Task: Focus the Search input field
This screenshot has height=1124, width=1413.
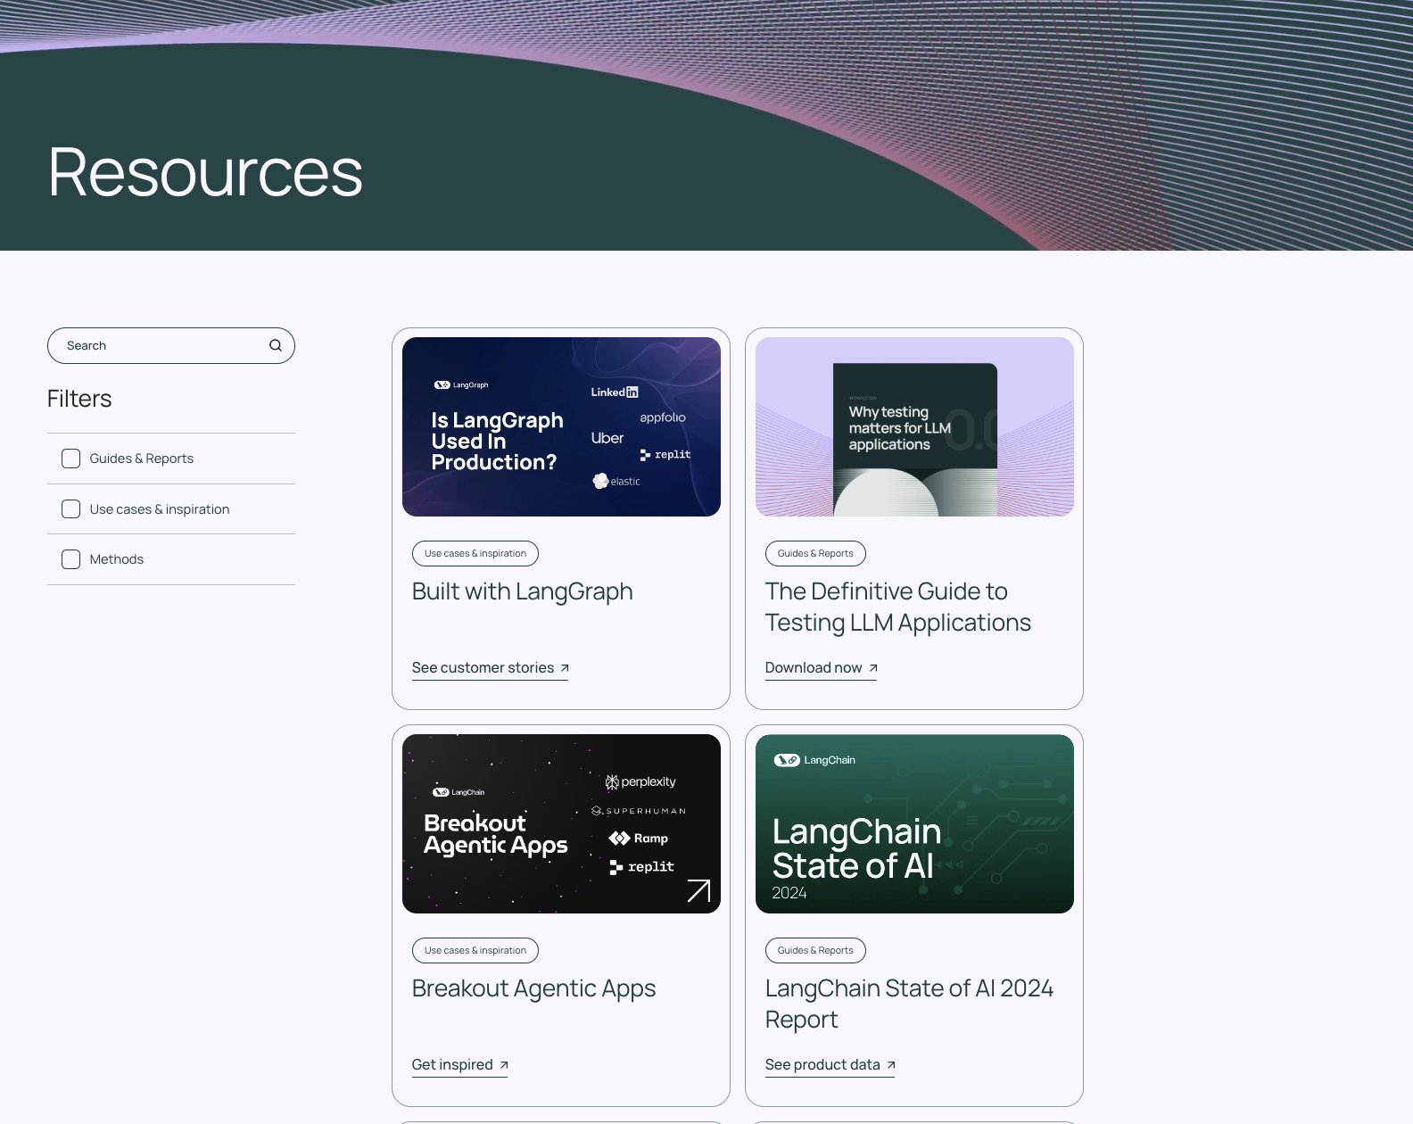Action: click(170, 345)
